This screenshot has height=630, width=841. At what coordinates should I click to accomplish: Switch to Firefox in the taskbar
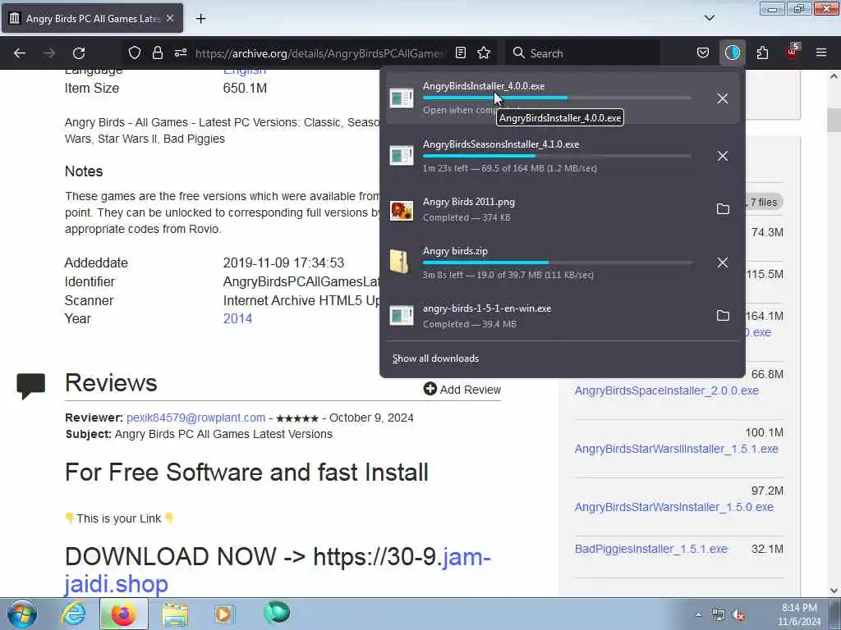tap(123, 614)
